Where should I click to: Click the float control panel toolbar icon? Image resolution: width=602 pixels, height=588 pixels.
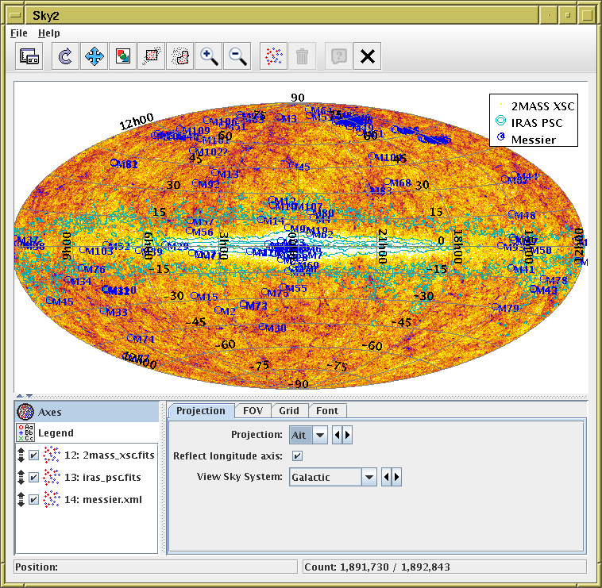click(29, 56)
